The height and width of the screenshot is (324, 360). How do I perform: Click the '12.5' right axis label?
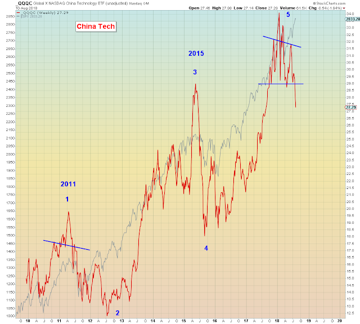click(350, 313)
